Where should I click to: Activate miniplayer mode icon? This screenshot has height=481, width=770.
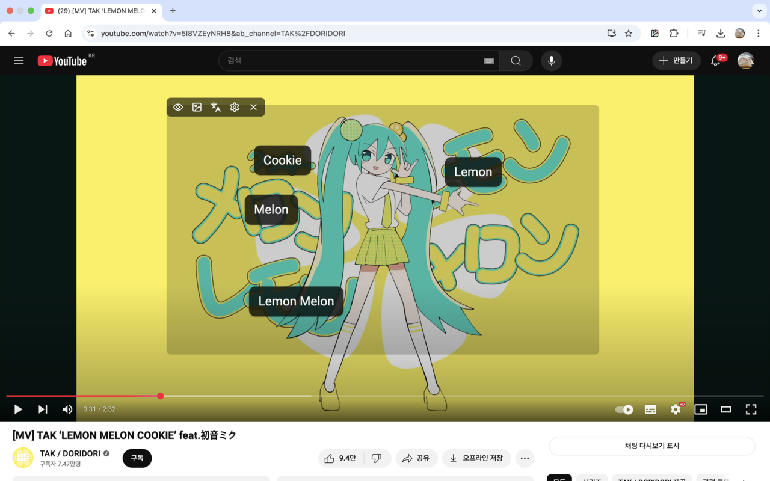(x=700, y=409)
